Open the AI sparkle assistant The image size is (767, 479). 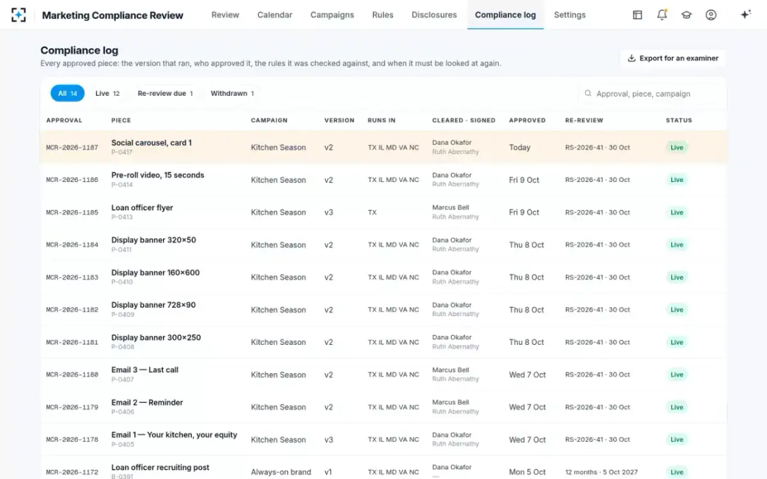[745, 15]
